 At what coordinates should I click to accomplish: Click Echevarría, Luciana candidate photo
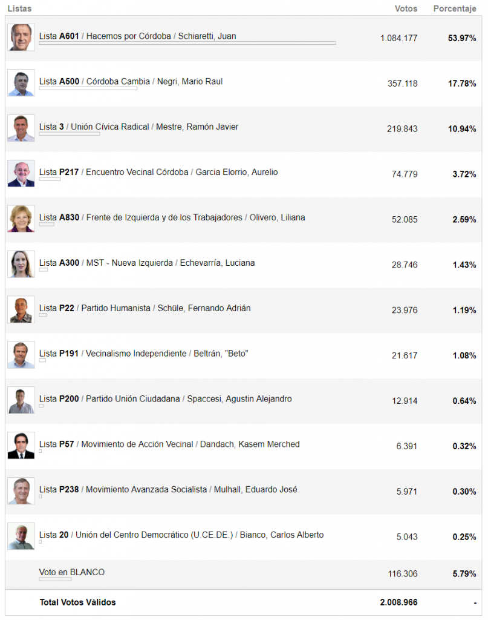pos(21,264)
